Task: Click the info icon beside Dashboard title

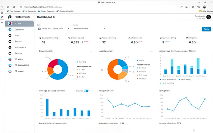Action: tap(54, 17)
